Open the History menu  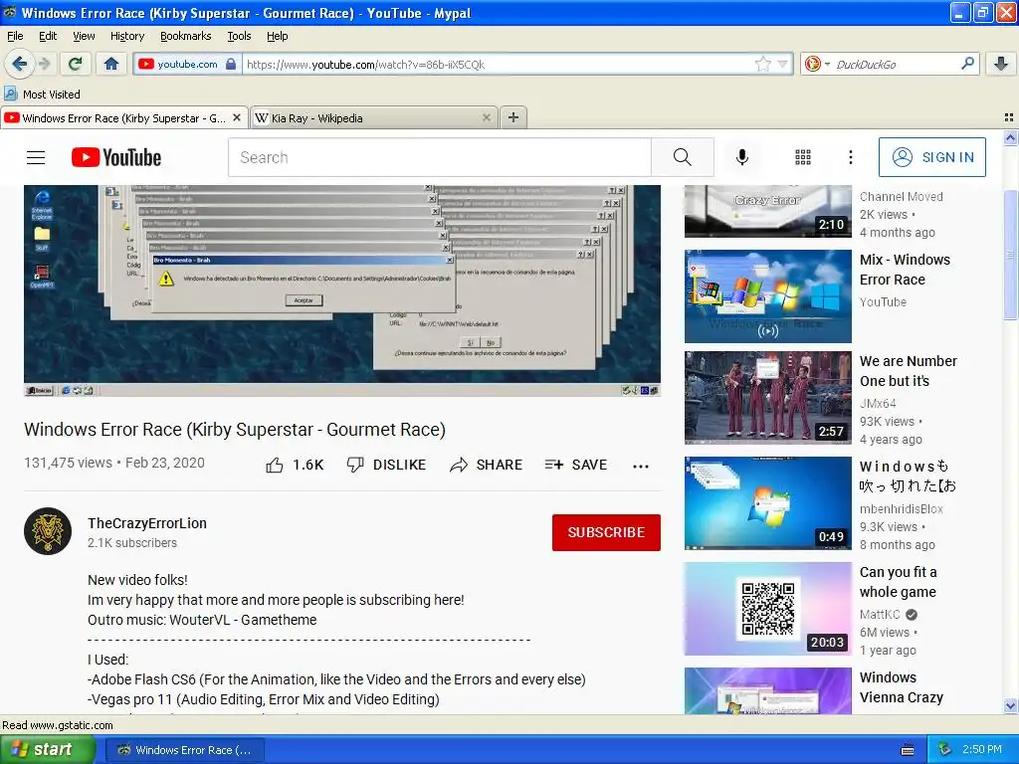pyautogui.click(x=127, y=36)
